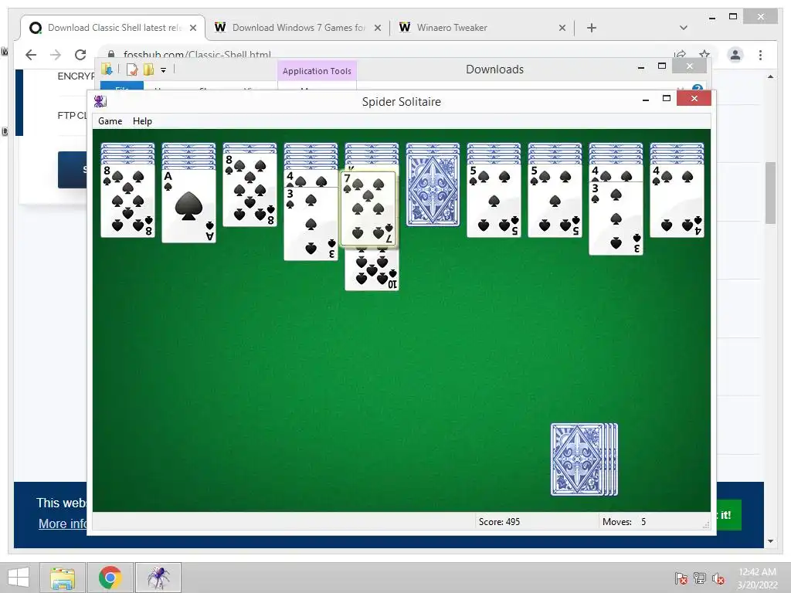Open Google Chrome from the taskbar
The width and height of the screenshot is (791, 593).
[110, 578]
